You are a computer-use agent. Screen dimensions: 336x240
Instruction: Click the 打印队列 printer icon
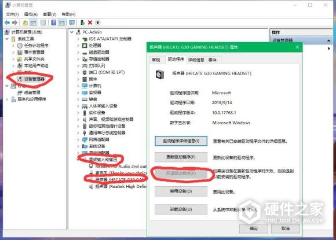pos(85,66)
